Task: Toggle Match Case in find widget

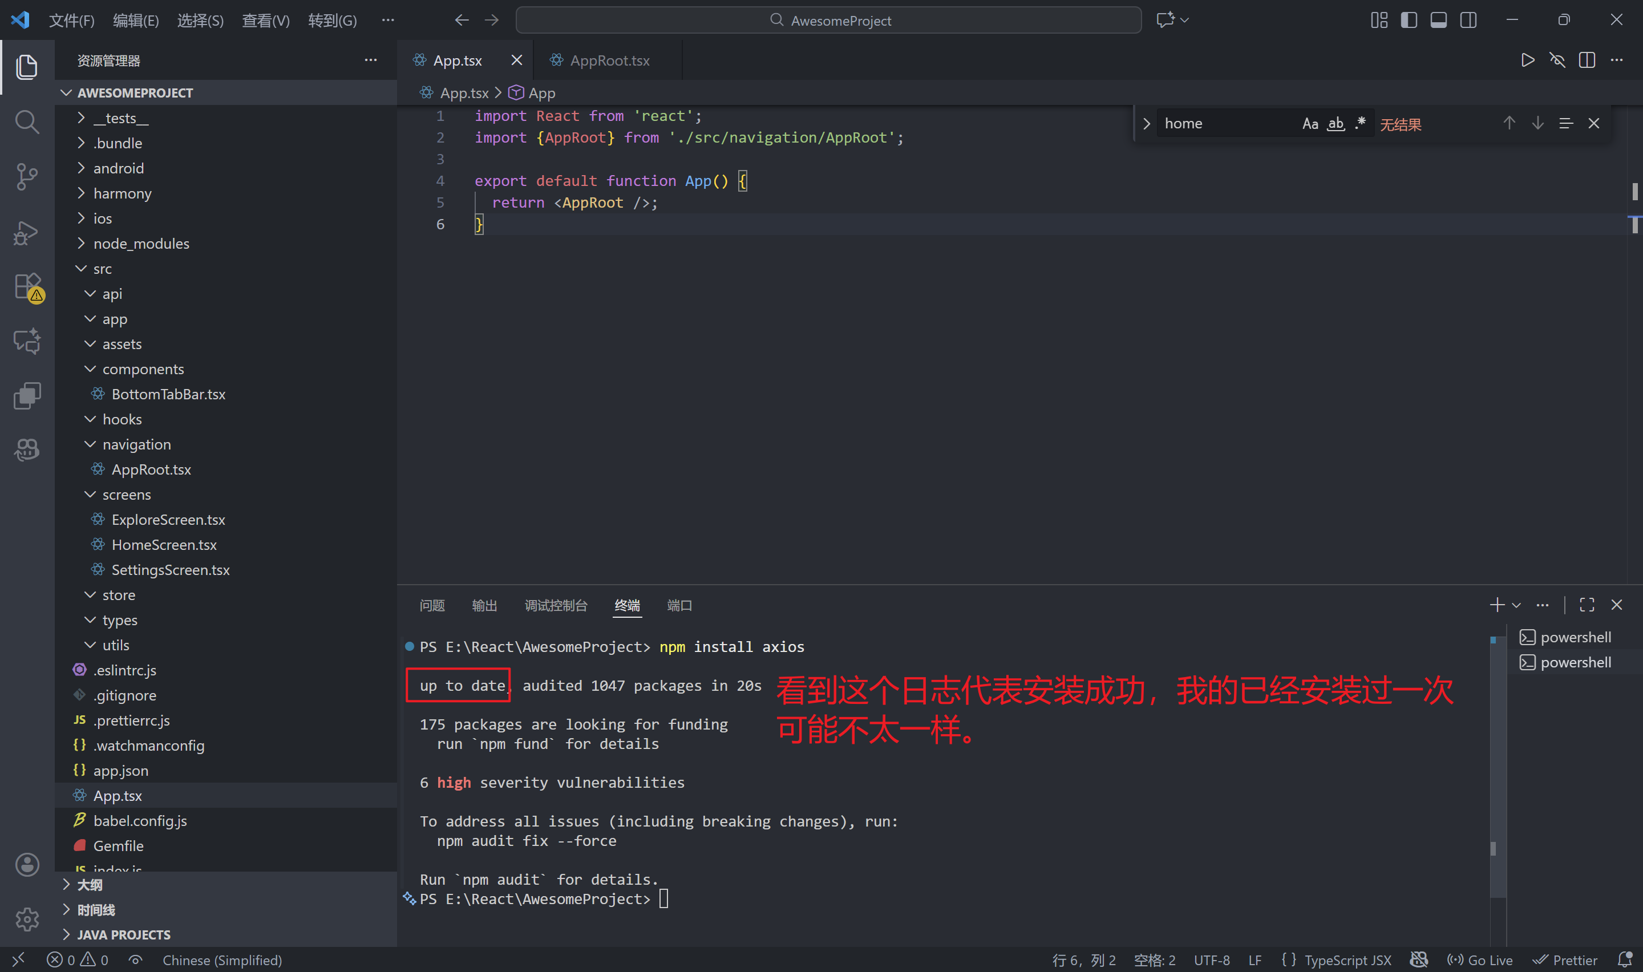Action: click(x=1310, y=124)
